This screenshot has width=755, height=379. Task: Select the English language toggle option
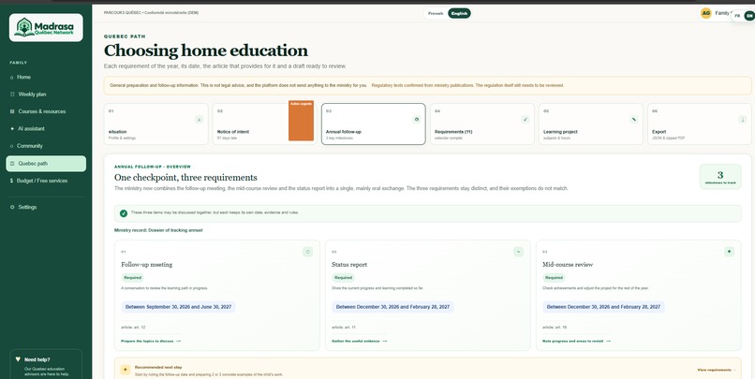point(459,13)
